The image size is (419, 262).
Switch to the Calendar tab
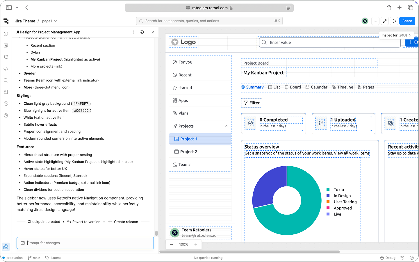[x=316, y=87]
